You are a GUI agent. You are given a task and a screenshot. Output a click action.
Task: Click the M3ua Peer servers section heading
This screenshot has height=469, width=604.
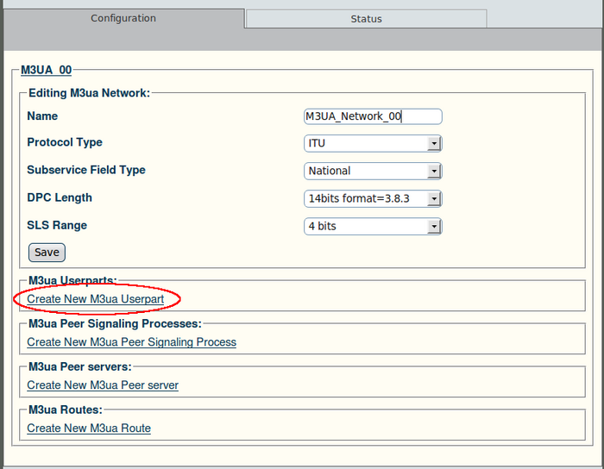[x=79, y=367]
